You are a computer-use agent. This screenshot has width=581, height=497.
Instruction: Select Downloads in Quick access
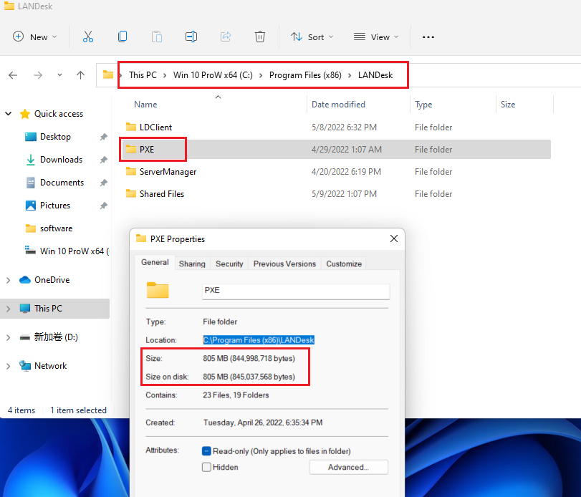click(x=61, y=160)
